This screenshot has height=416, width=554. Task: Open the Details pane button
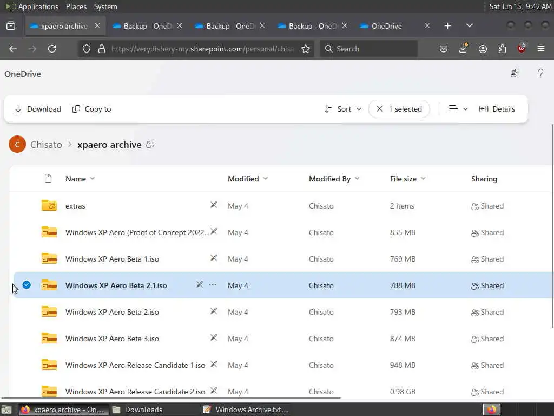[497, 109]
